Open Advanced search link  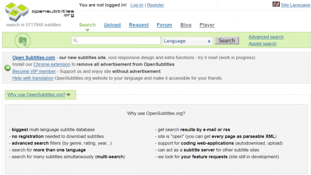tap(266, 37)
